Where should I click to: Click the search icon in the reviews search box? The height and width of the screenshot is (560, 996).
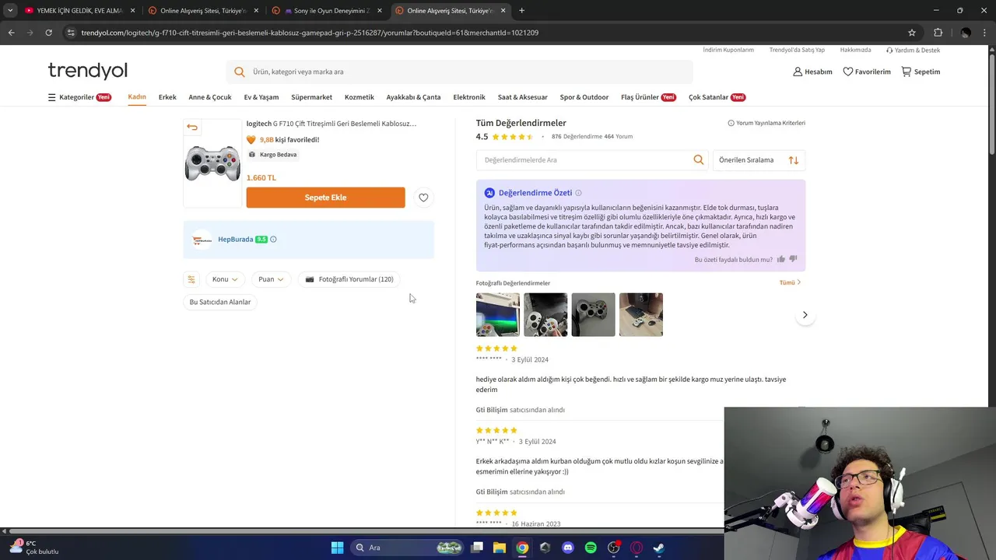[x=699, y=160]
